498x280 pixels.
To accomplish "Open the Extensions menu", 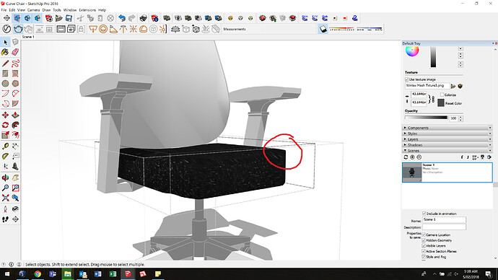I will point(87,10).
